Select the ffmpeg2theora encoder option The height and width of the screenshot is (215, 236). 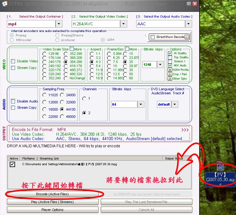pyautogui.click(x=57, y=35)
